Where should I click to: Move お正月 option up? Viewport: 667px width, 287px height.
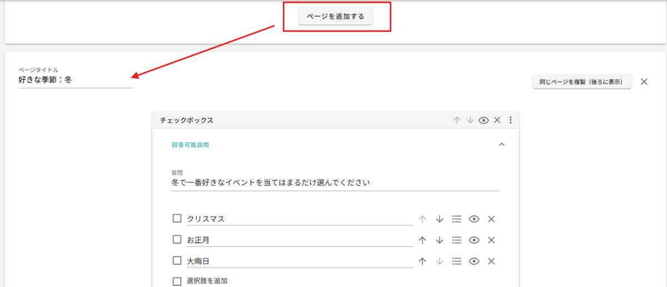coord(422,240)
